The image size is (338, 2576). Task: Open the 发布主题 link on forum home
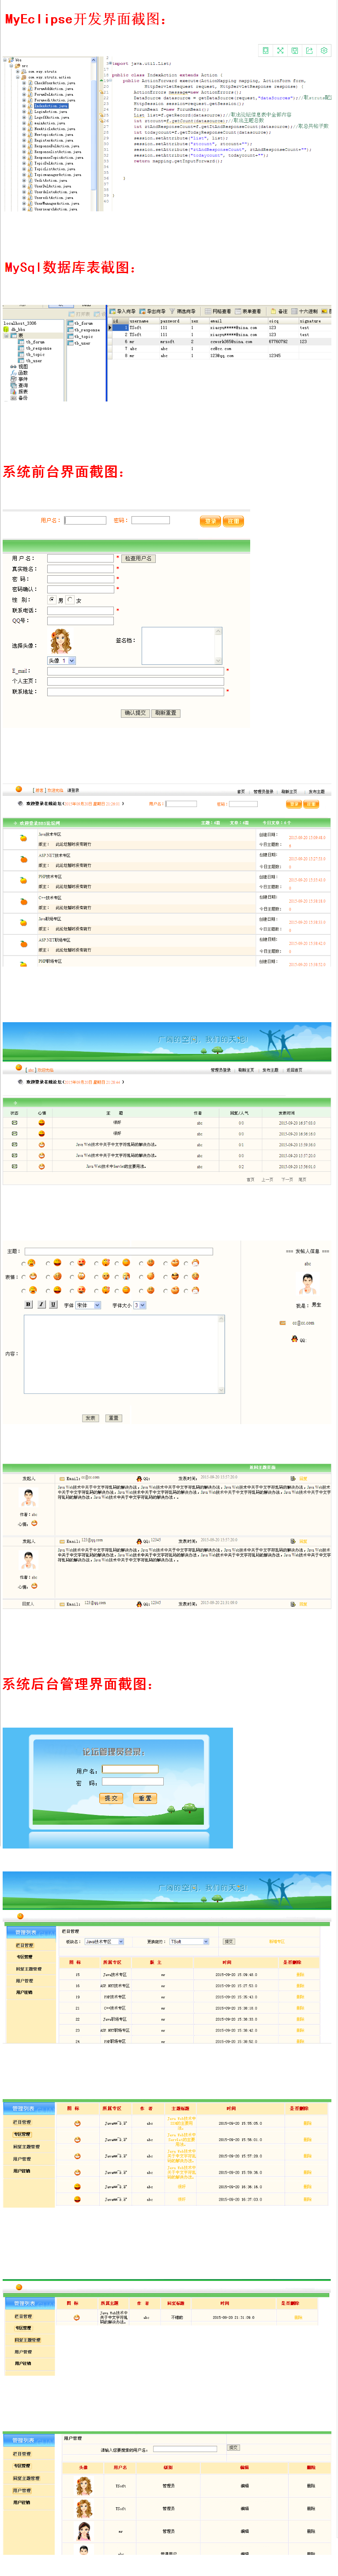316,791
